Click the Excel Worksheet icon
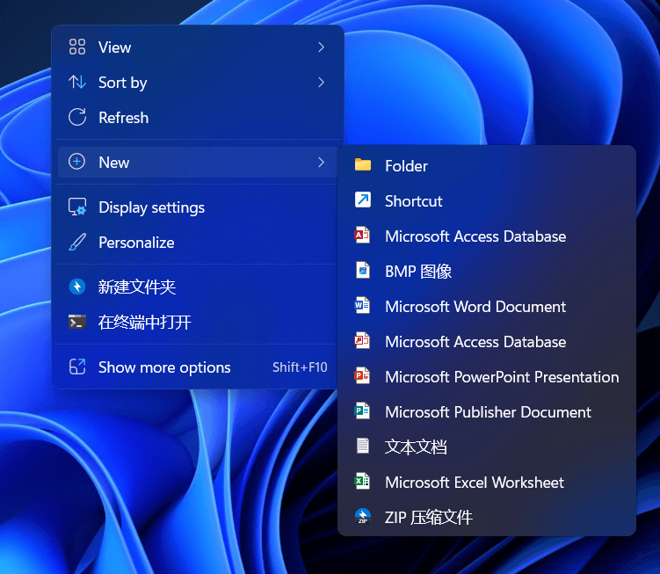660x574 pixels. 362,481
